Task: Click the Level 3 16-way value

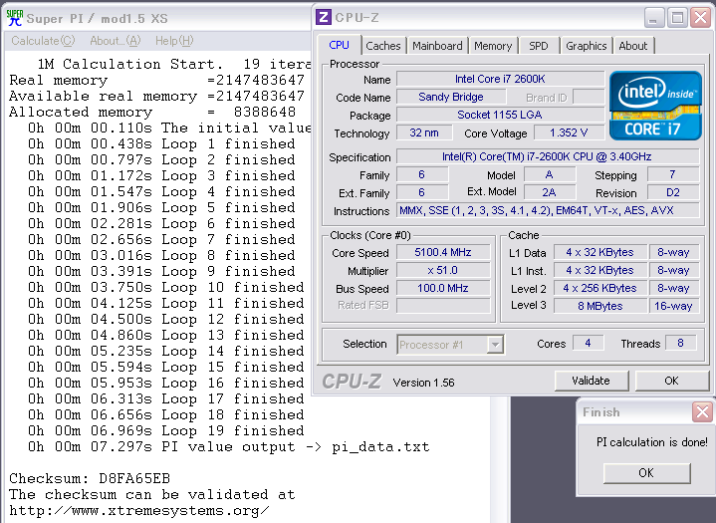Action: click(x=673, y=306)
